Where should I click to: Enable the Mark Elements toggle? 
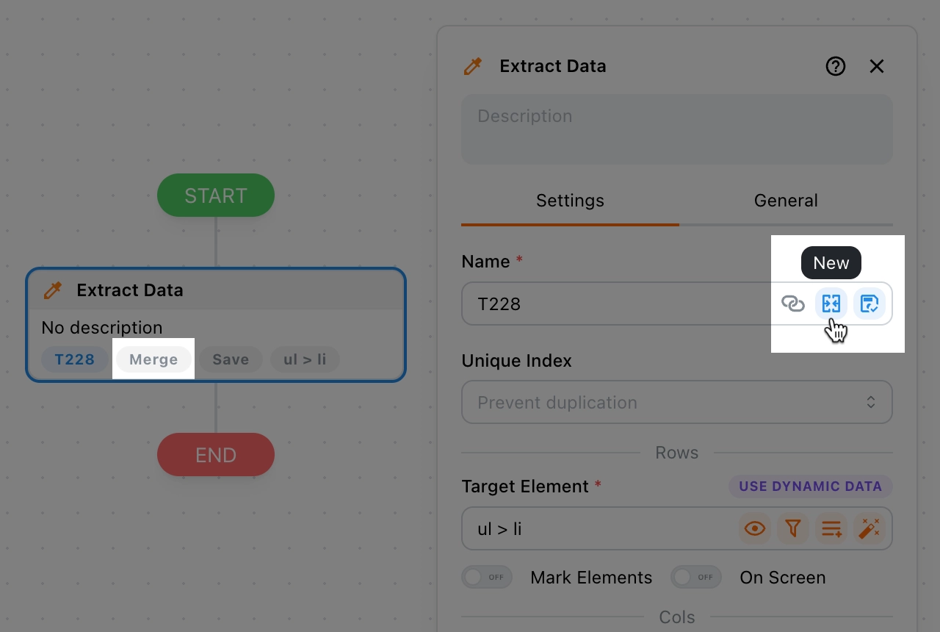486,578
